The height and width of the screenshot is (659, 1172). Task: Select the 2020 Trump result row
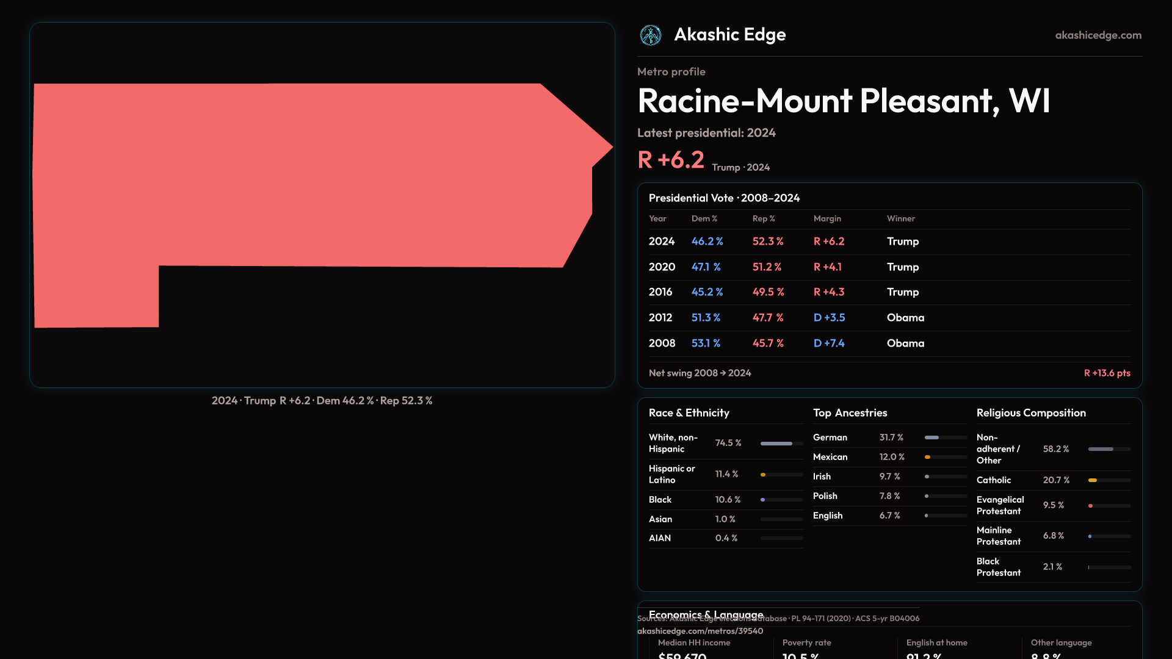[x=889, y=267]
